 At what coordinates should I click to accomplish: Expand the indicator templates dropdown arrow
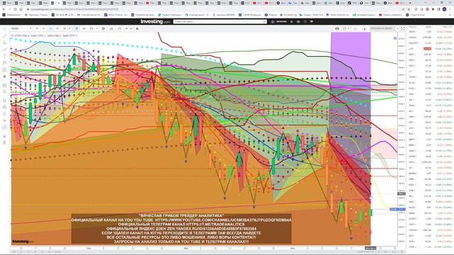(96, 28)
